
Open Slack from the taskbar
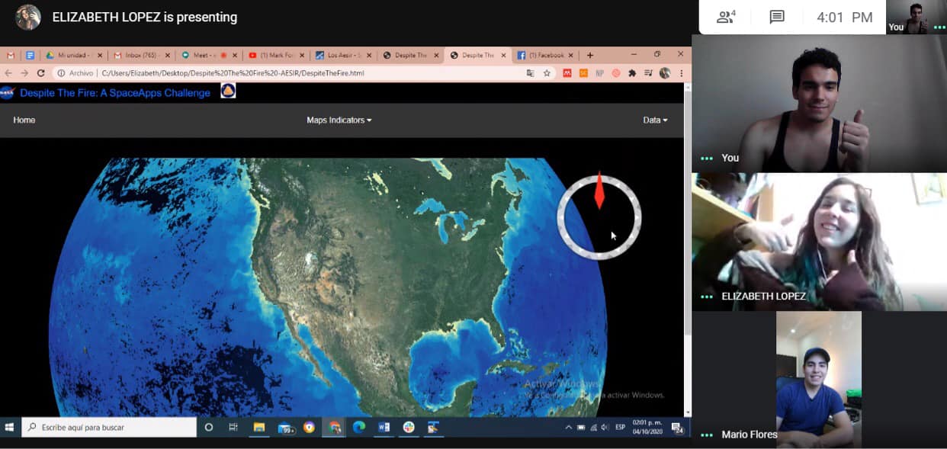pos(409,428)
